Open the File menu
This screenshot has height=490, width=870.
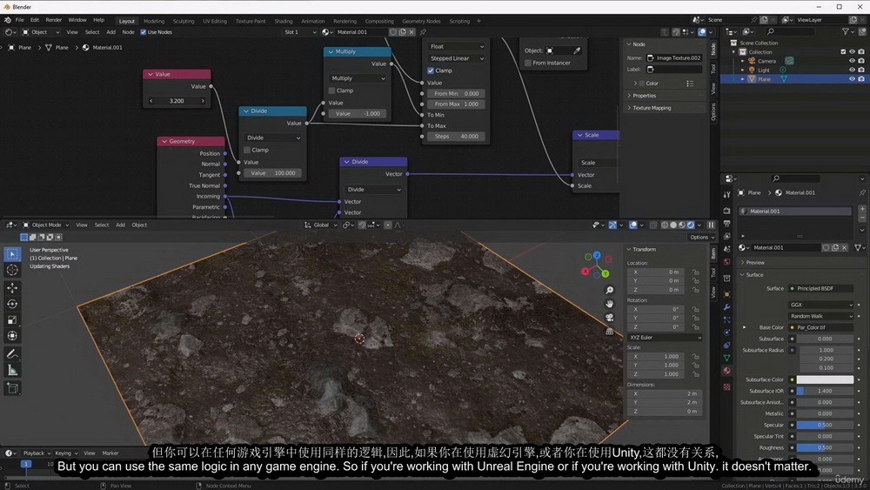(x=19, y=20)
